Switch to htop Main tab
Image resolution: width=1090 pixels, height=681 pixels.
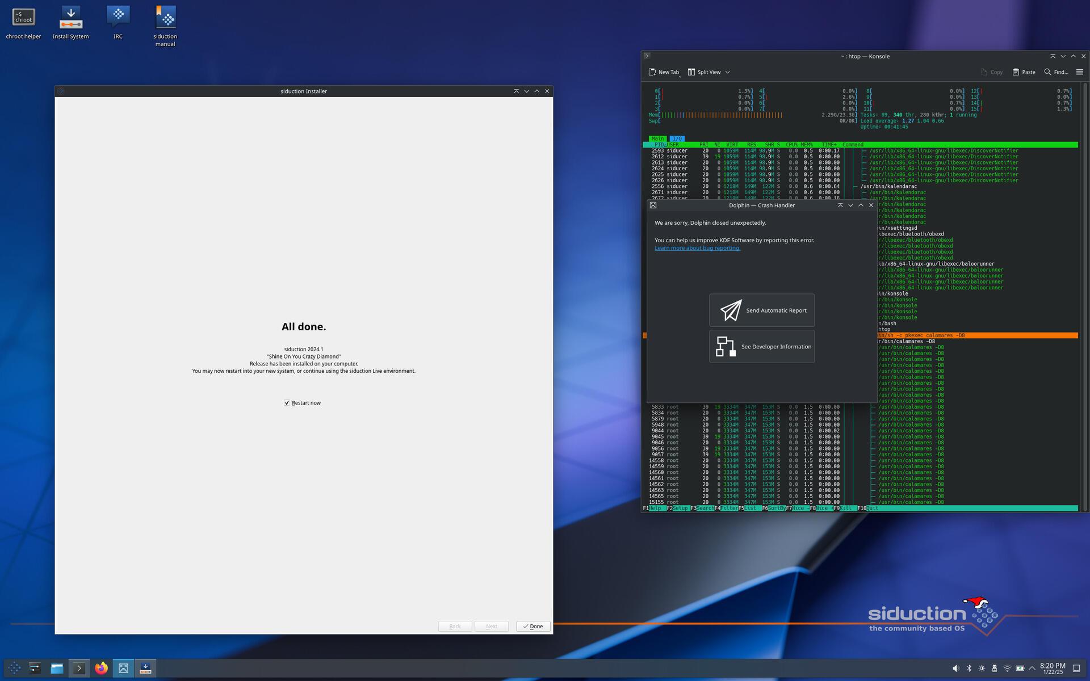[657, 138]
